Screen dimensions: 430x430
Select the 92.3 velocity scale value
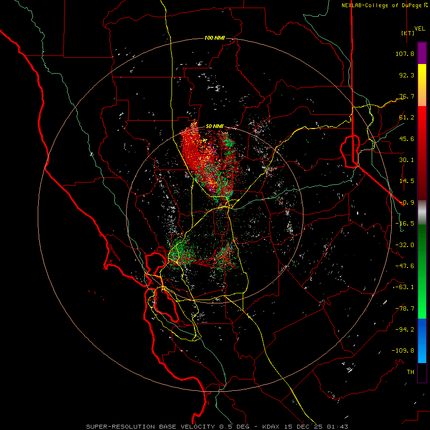(407, 75)
